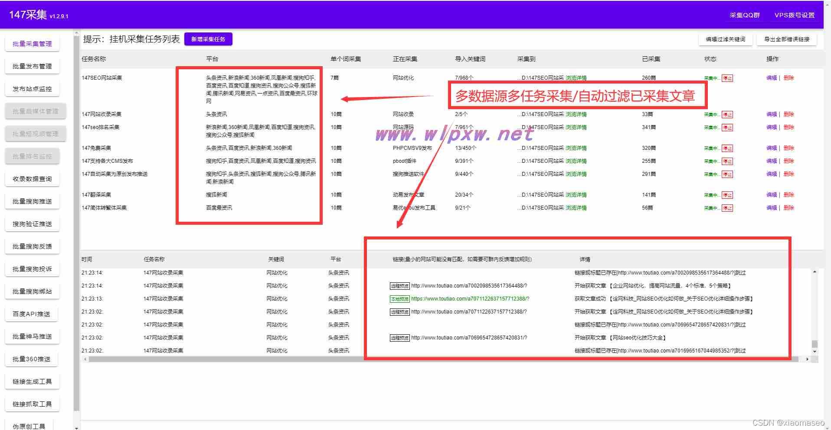Open 批量搜狗绑站
Image resolution: width=831 pixels, height=430 pixels.
point(32,291)
